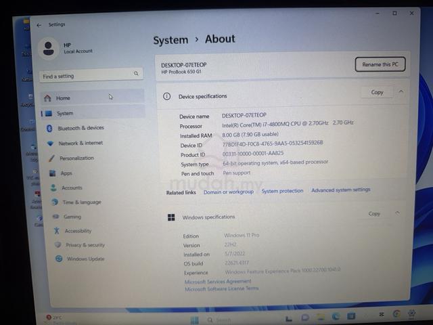Screen dimensions: 433x325
Task: Click Rename this PC button
Action: click(x=380, y=64)
